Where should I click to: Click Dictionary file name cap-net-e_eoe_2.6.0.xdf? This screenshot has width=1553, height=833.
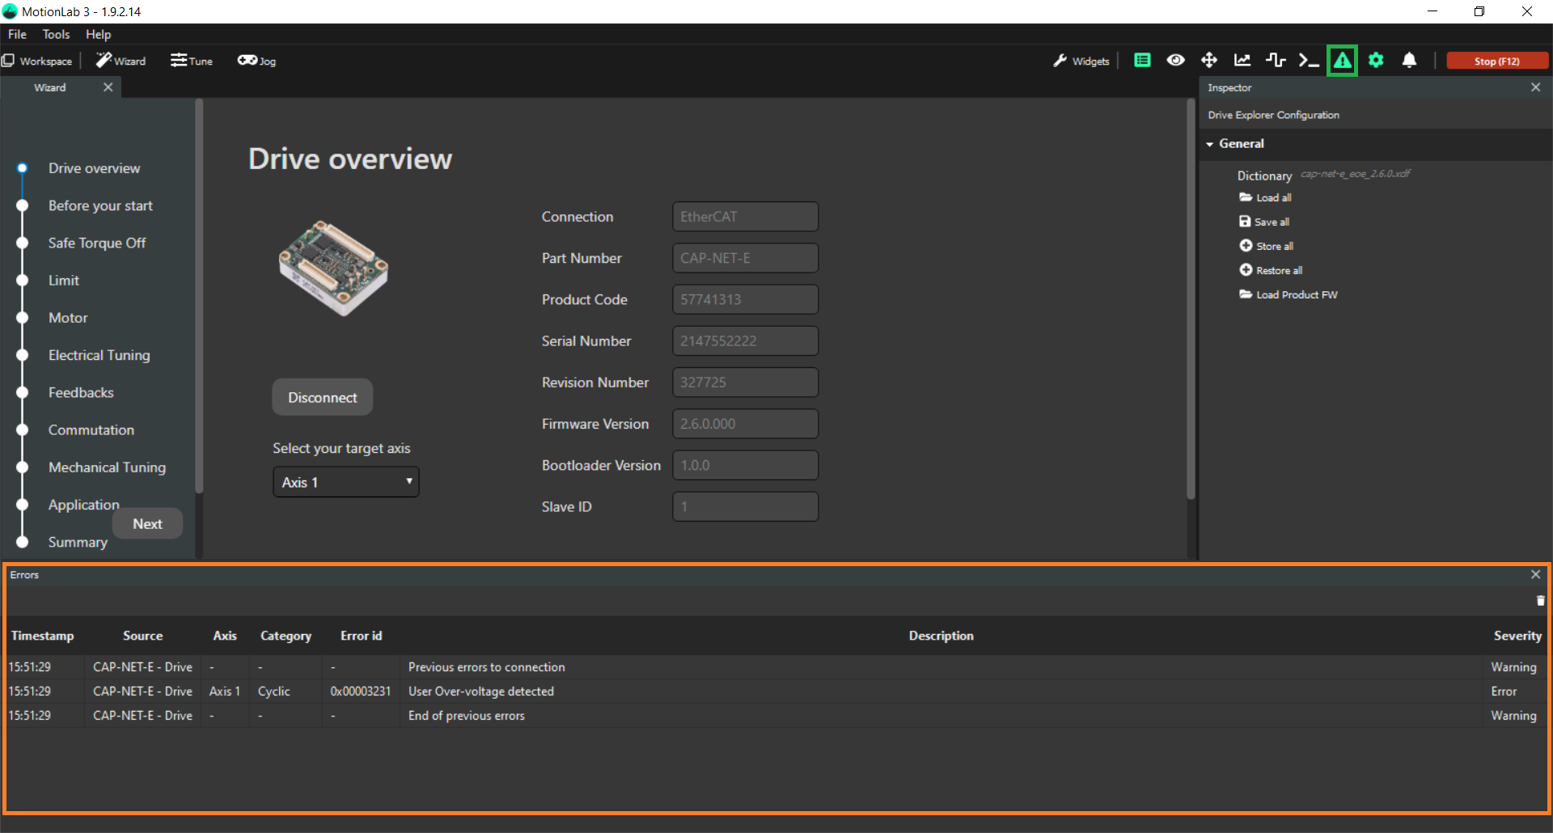click(x=1355, y=174)
